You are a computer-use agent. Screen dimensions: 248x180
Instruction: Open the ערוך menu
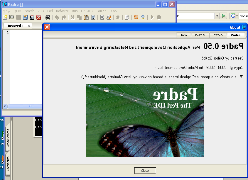[17, 11]
